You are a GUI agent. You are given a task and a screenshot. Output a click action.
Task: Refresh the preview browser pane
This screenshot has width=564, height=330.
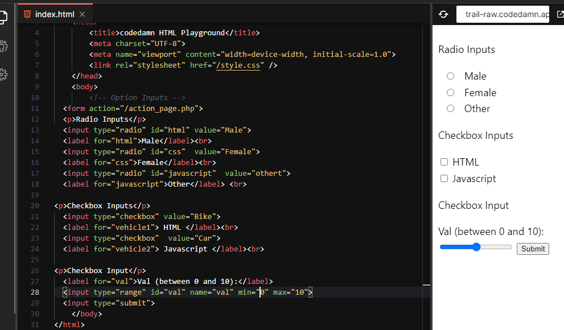click(443, 14)
